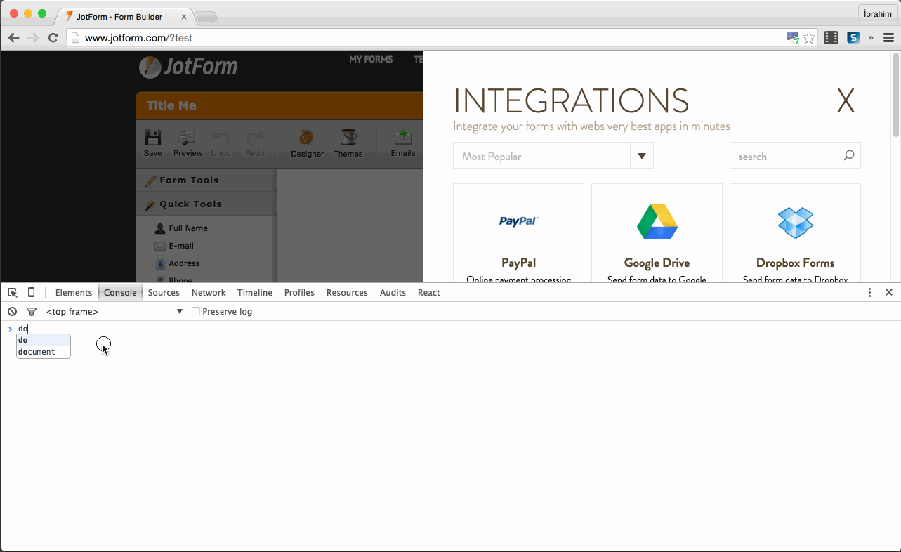
Task: Switch to Profiles tab
Action: (299, 292)
